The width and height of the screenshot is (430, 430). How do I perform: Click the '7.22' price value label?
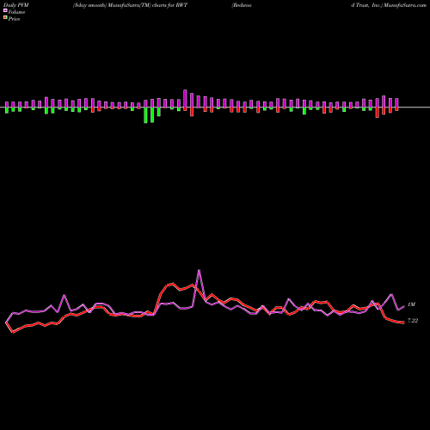tap(413, 321)
